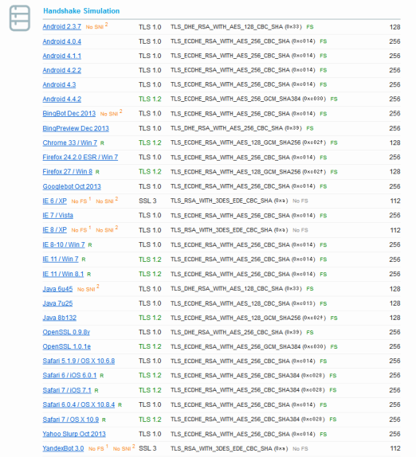Open Firefox 24.2.0 ESR / Win 7 link
Screen dimensions: 416x457
point(80,157)
